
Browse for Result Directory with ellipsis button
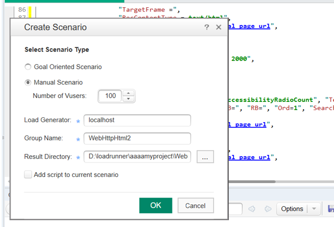205,157
